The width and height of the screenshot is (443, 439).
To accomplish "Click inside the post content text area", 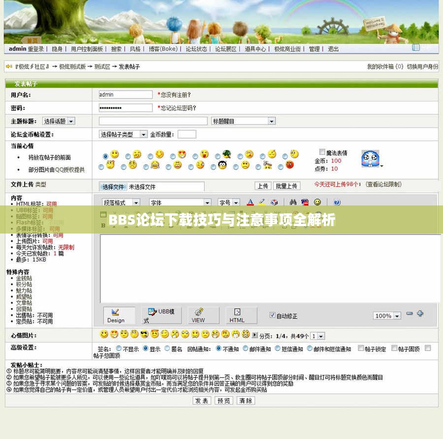I will pyautogui.click(x=270, y=268).
